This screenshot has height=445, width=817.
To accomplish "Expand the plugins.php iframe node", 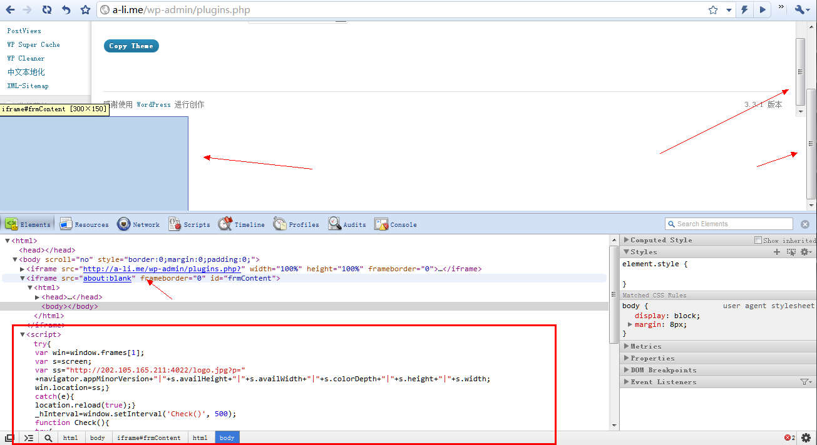I will pos(23,269).
